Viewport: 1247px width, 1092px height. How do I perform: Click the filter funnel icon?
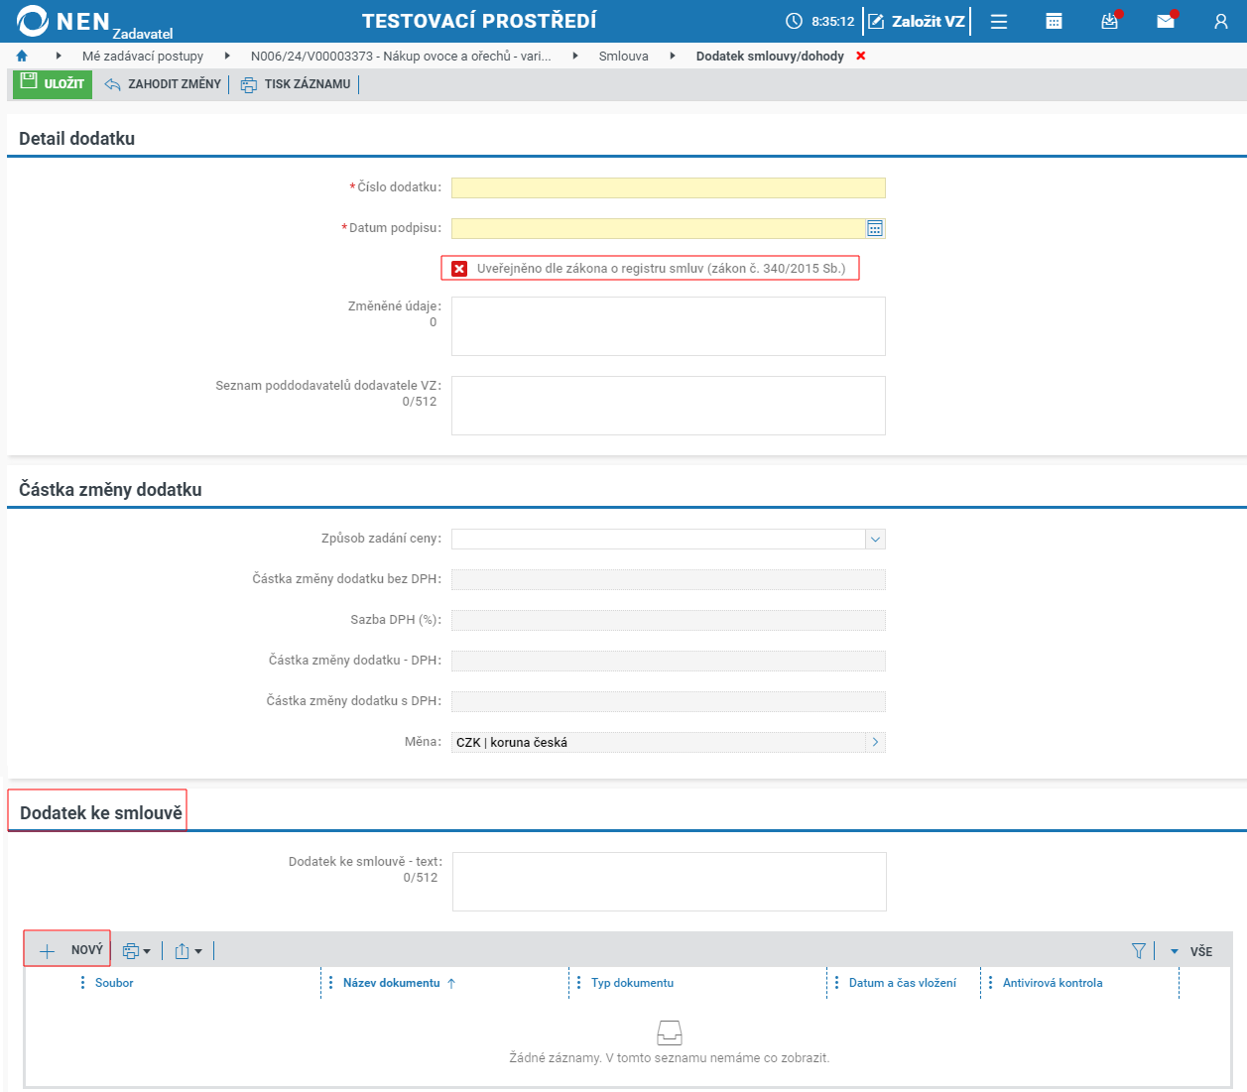point(1139,951)
